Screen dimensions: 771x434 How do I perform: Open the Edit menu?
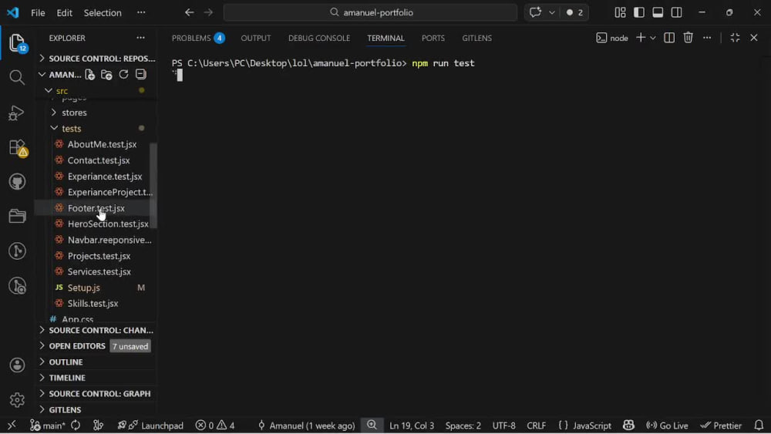(65, 12)
